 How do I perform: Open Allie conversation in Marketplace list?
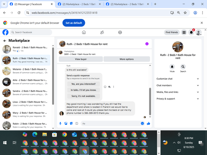click(x=26, y=82)
